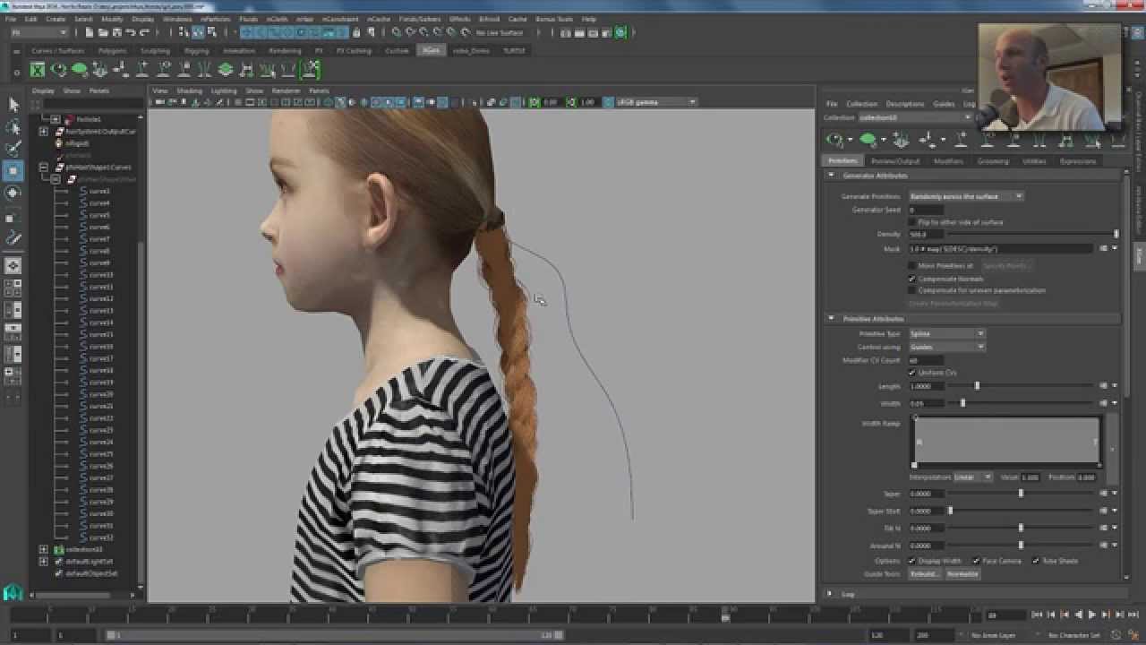This screenshot has height=645, width=1146.
Task: Click the Maya home icon at bottom left
Action: pos(13,592)
